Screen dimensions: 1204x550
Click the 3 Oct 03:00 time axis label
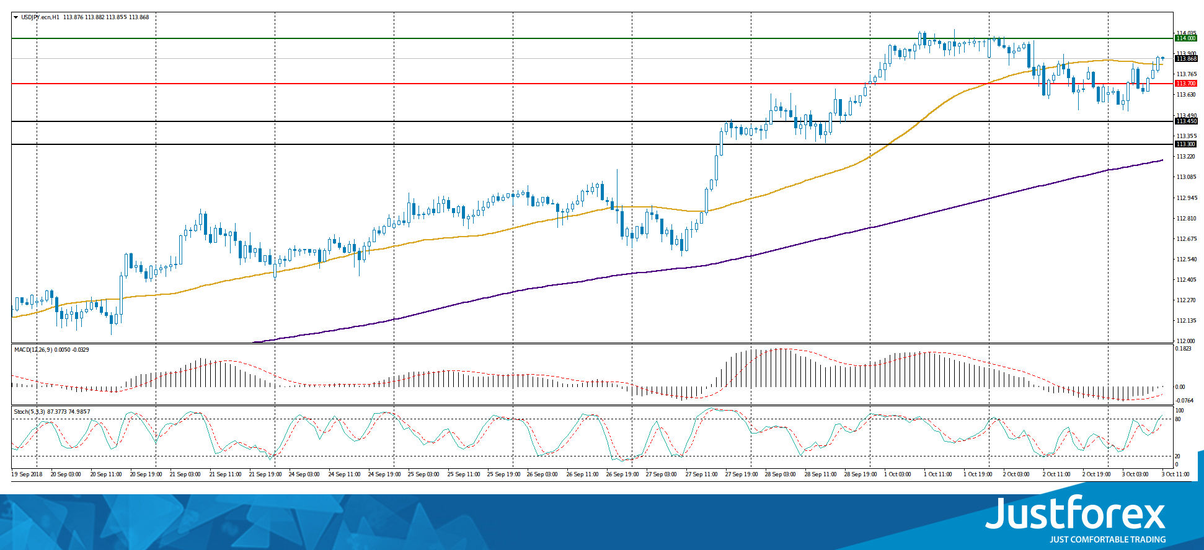[x=1136, y=474]
